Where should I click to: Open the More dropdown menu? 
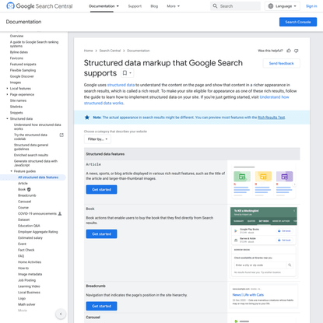coord(173,6)
